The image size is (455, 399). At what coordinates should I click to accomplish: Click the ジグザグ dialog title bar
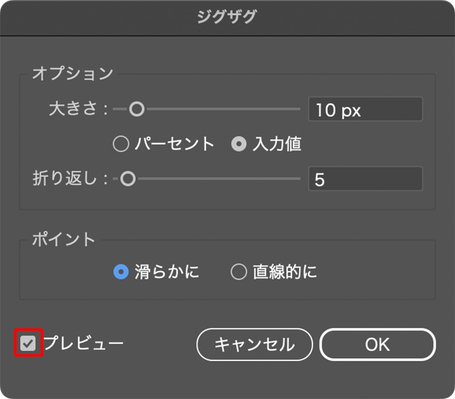coord(227,17)
